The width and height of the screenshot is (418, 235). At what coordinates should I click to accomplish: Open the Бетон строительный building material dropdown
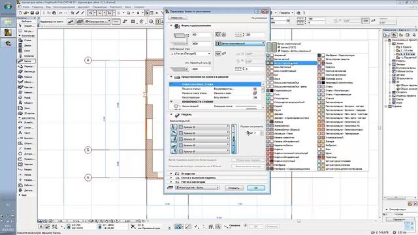tap(240, 44)
